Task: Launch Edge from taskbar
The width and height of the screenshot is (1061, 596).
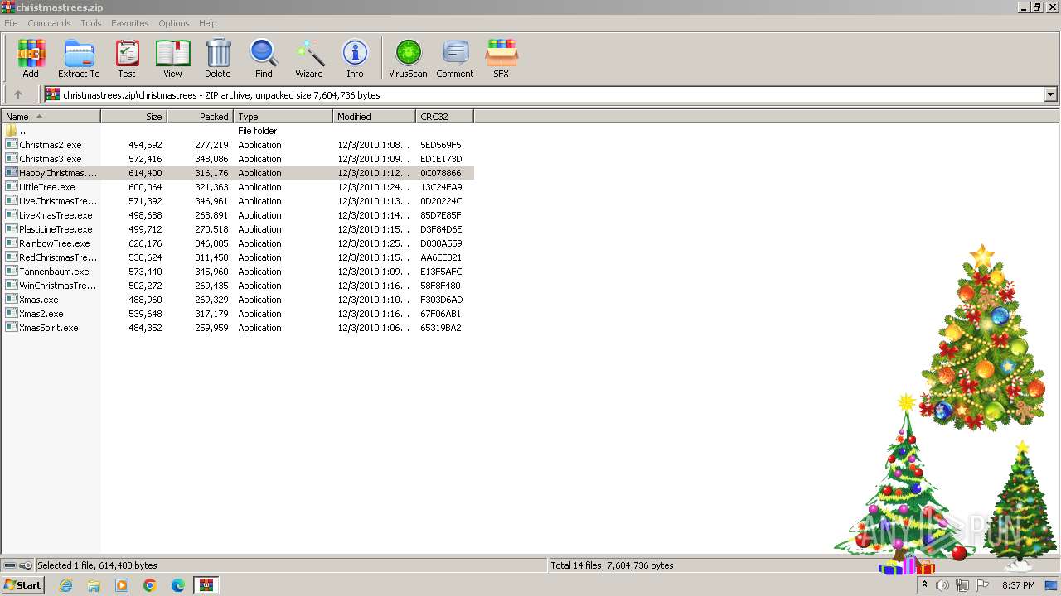Action: tap(178, 585)
